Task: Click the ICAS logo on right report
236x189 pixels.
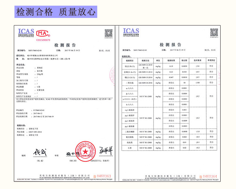Action: click(131, 32)
